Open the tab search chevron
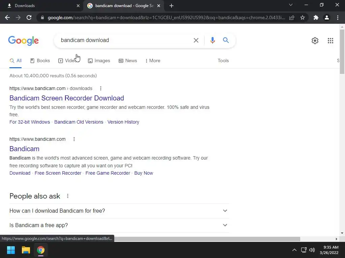 pos(291,5)
